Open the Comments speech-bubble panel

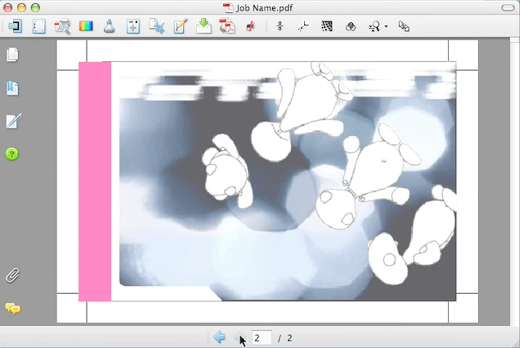click(13, 309)
